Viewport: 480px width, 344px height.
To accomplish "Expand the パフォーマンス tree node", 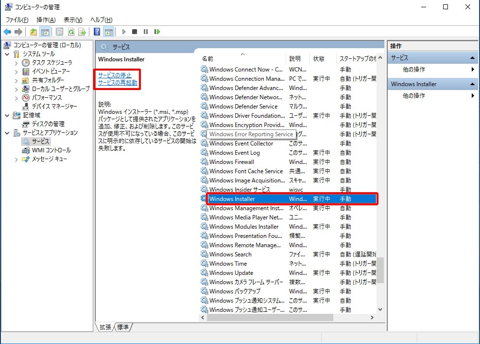I will click(x=16, y=98).
